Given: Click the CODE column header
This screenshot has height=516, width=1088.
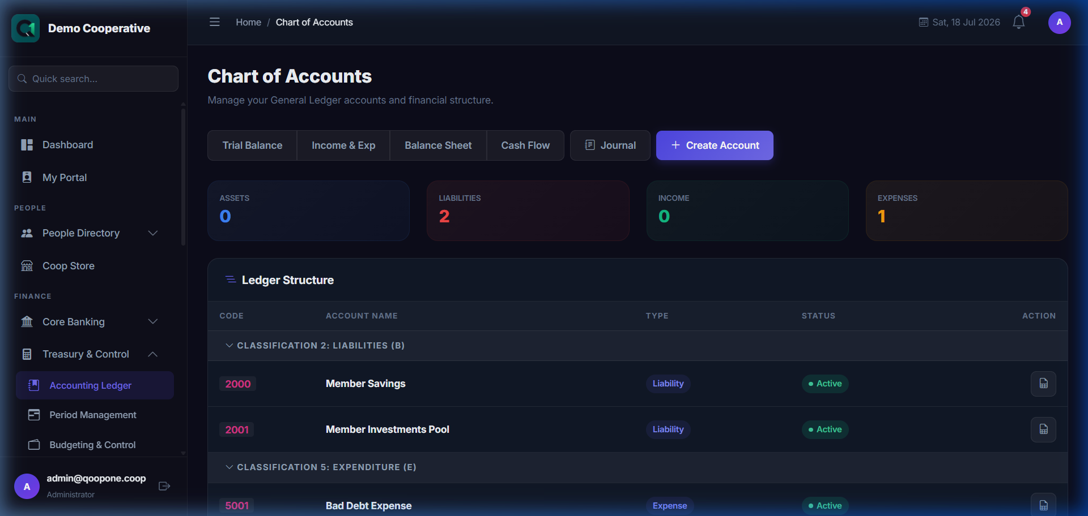Looking at the screenshot, I should tap(231, 316).
